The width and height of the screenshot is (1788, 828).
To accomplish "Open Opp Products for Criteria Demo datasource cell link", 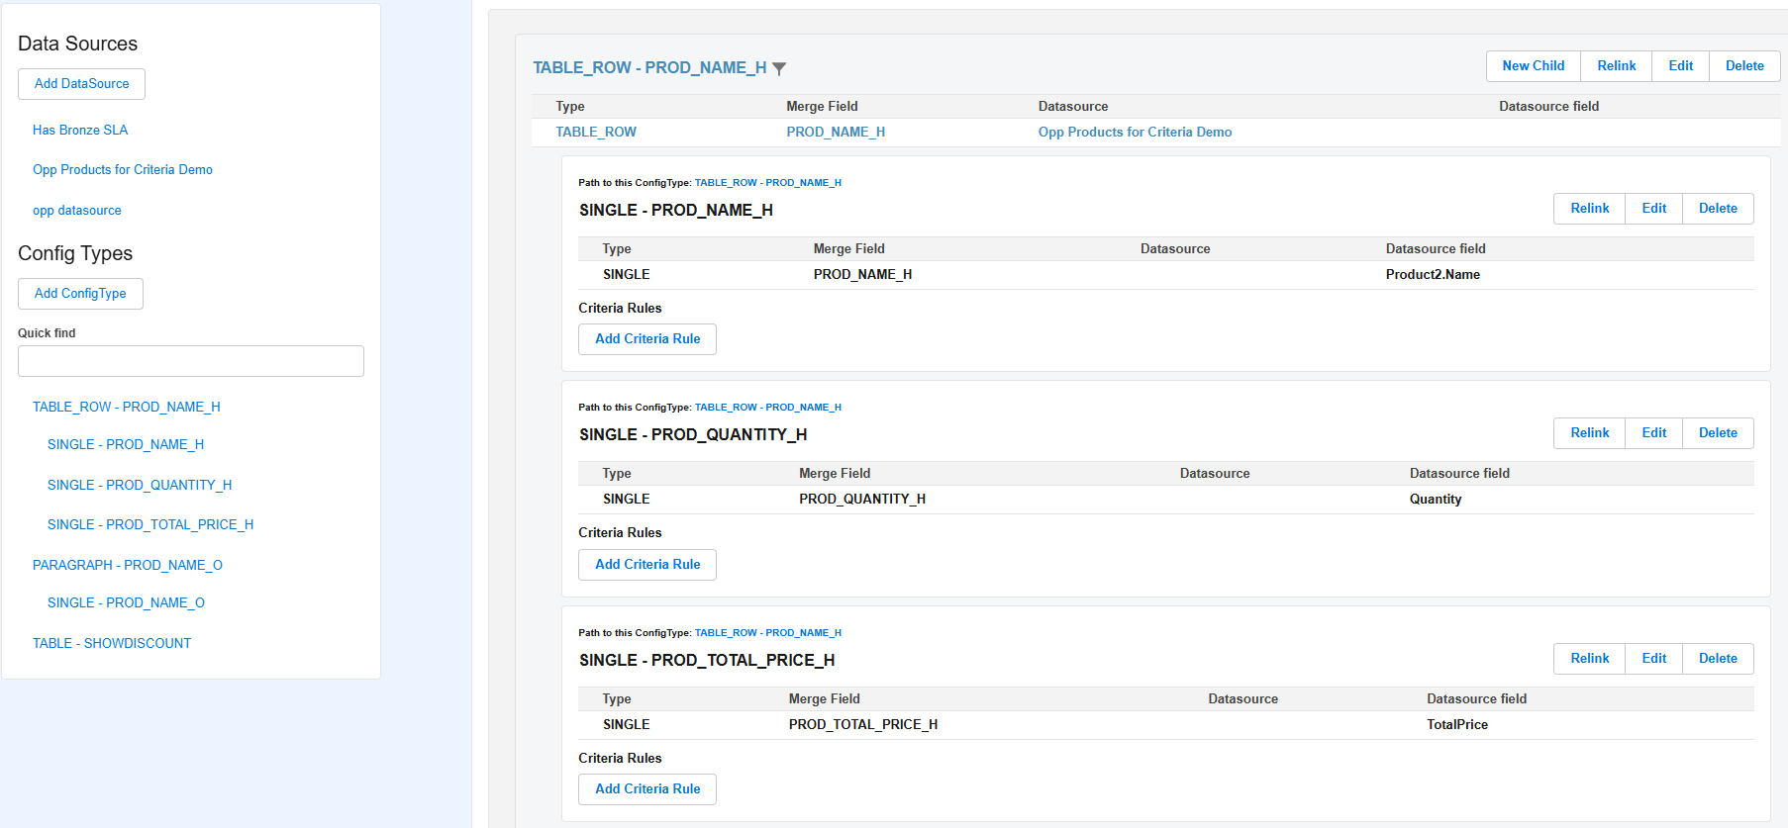I will pyautogui.click(x=1135, y=132).
